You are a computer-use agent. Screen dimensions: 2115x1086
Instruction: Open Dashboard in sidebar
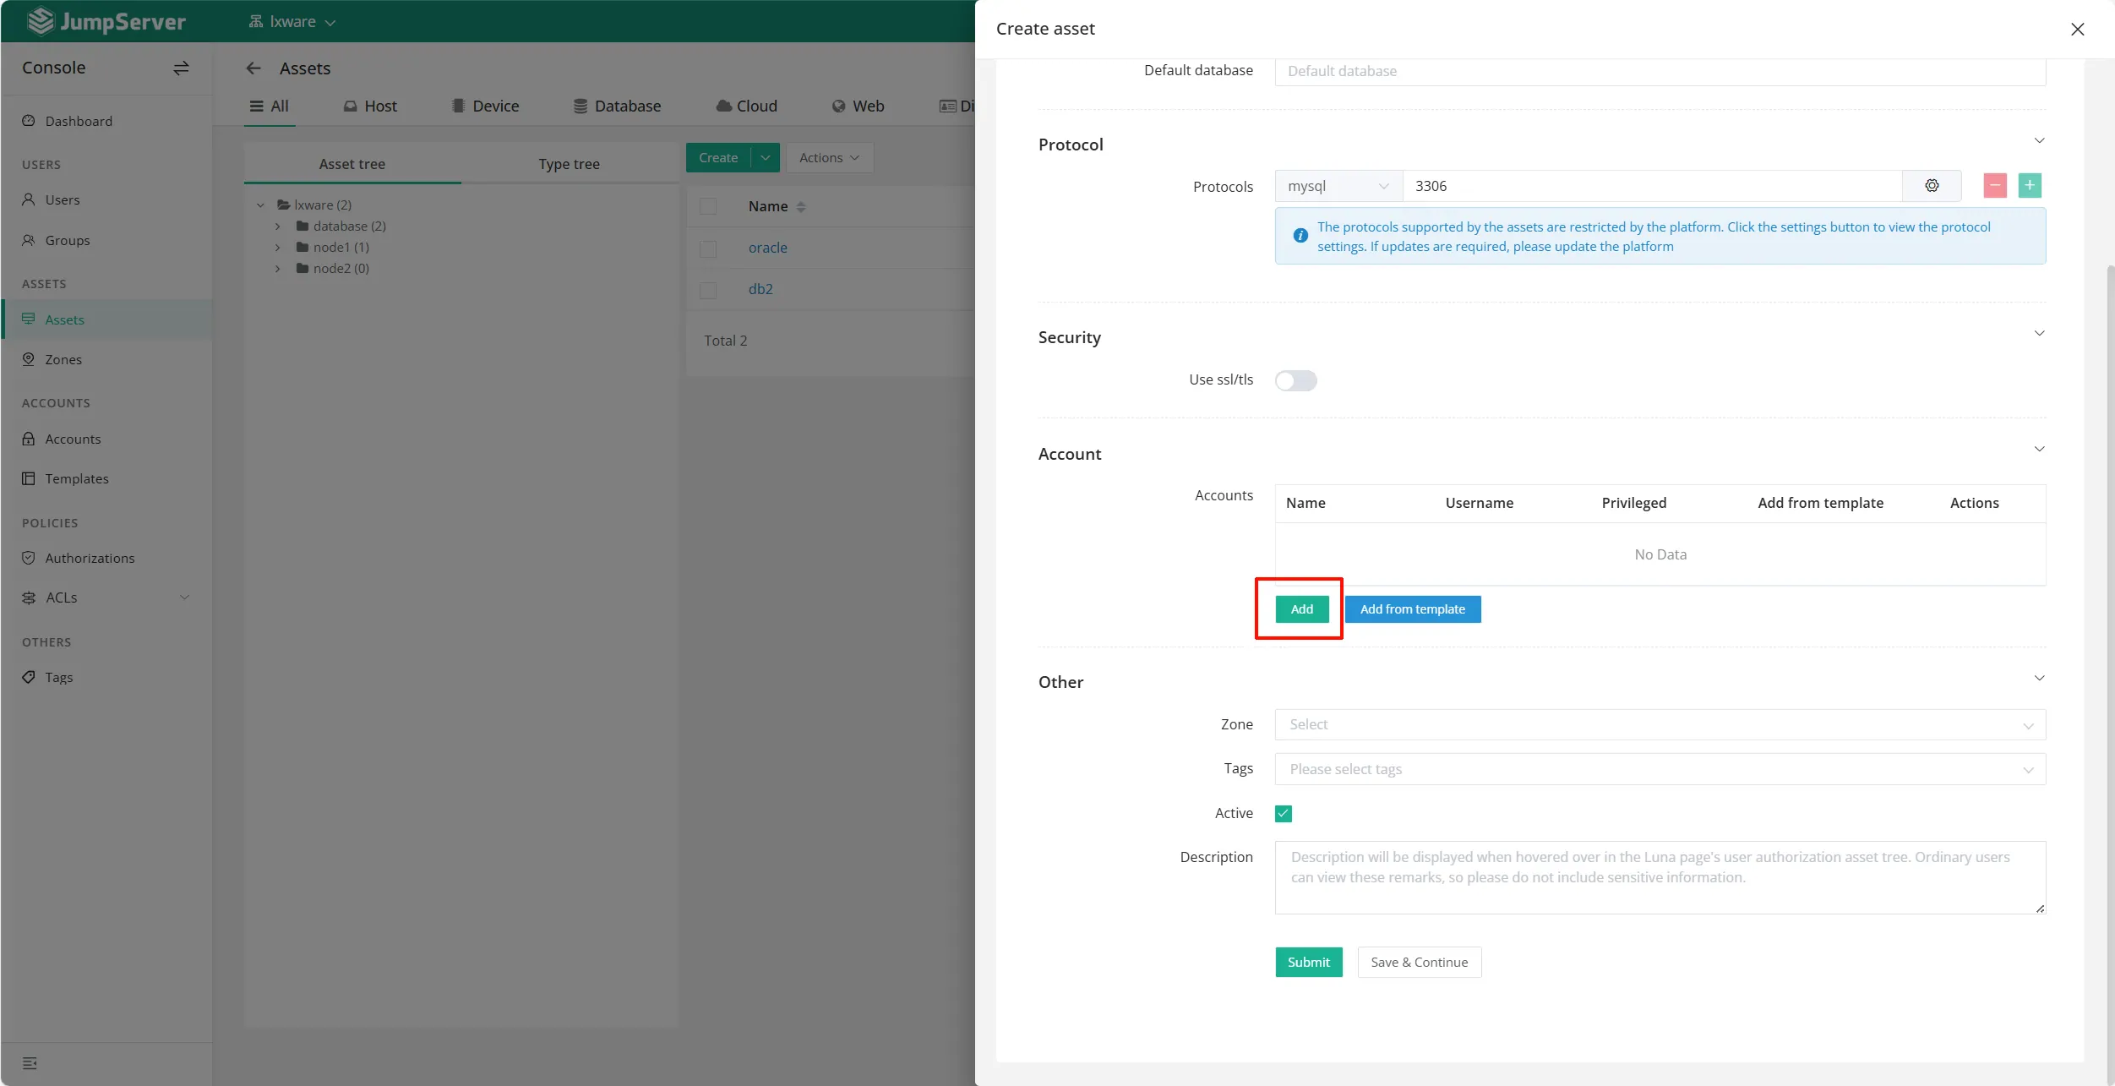106,121
